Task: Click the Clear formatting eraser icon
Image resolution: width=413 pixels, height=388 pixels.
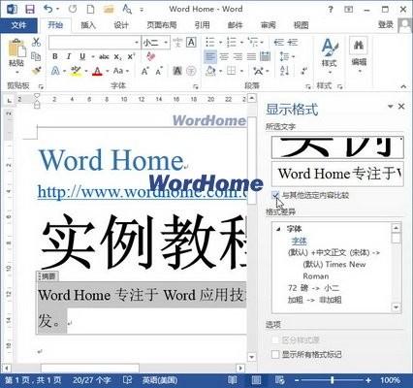Action: click(x=150, y=56)
